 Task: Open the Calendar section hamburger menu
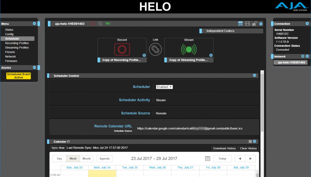click(250, 141)
